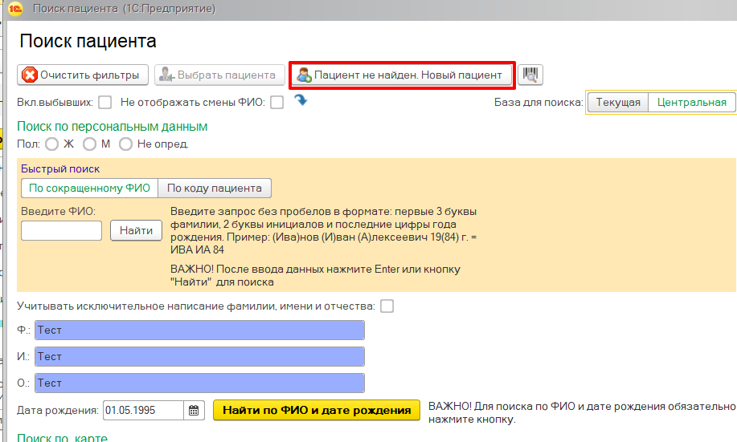Click 'Очистить фильтры' to clear filters

click(x=84, y=75)
